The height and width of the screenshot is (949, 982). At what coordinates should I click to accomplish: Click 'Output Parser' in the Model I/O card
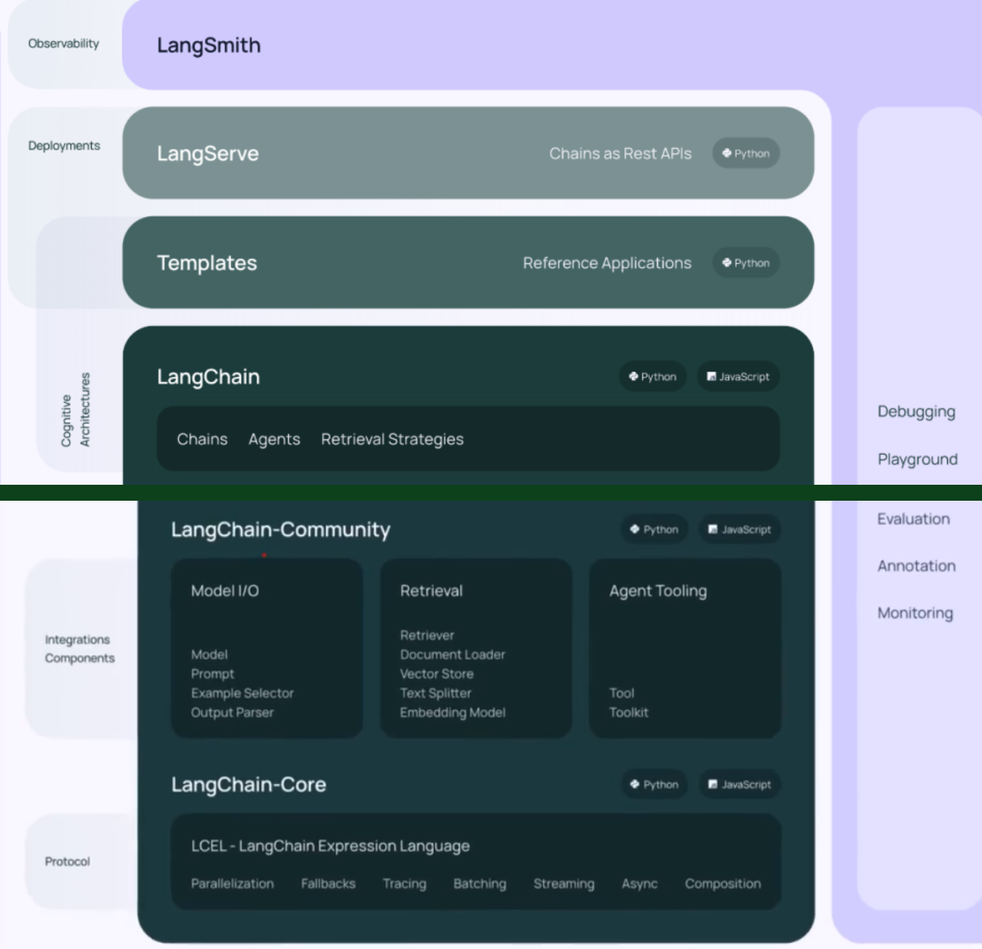click(232, 713)
